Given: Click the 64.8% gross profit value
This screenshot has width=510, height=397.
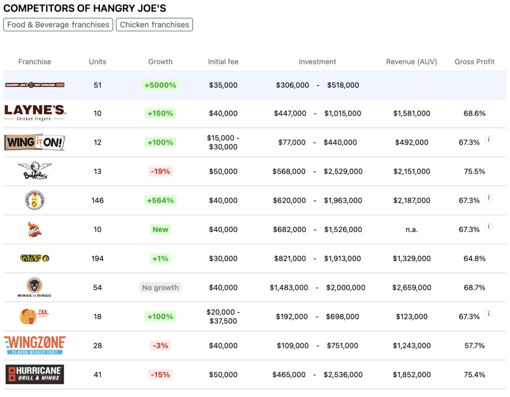Looking at the screenshot, I should [x=475, y=259].
